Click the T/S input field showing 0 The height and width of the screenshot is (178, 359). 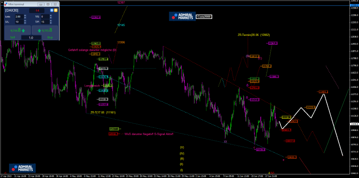pyautogui.click(x=45, y=17)
